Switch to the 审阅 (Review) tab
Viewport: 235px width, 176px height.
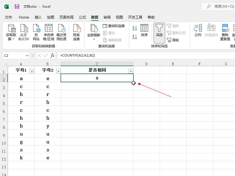[107, 17]
